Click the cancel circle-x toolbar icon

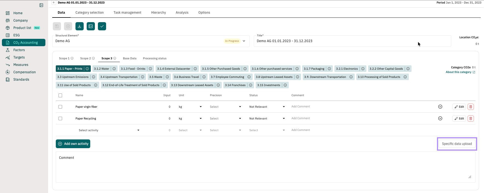coord(68,26)
